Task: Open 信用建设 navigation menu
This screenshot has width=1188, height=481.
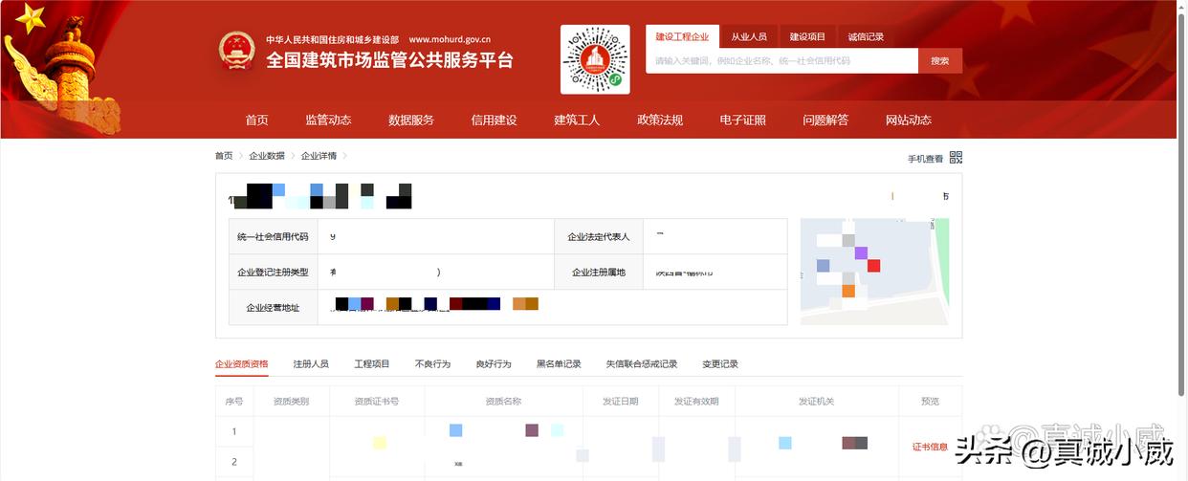Action: 495,120
